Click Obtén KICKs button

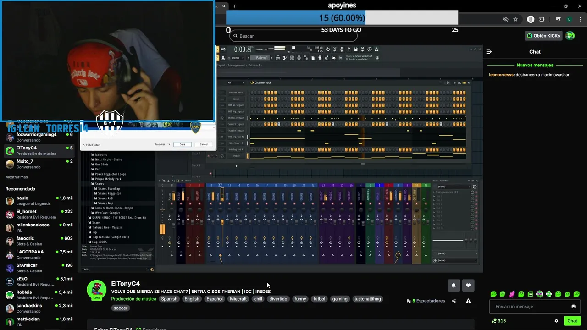pos(544,36)
